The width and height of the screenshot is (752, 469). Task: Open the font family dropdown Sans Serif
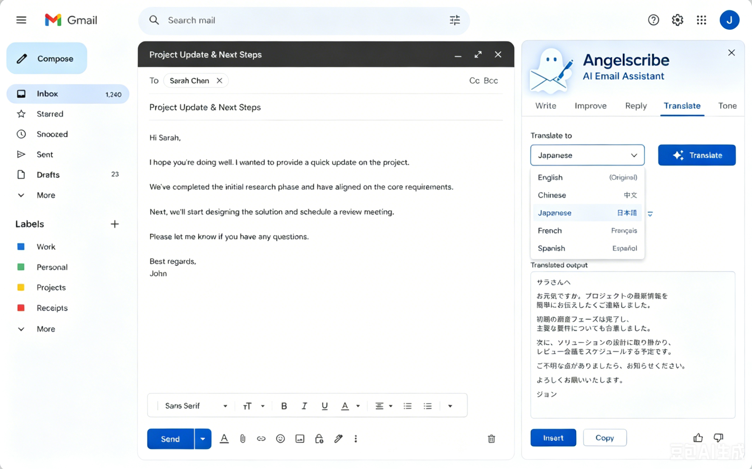tap(196, 406)
